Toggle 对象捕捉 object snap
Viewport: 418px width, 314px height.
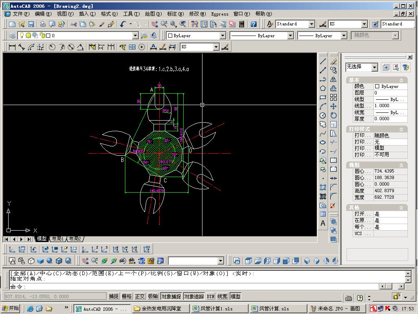[171, 296]
